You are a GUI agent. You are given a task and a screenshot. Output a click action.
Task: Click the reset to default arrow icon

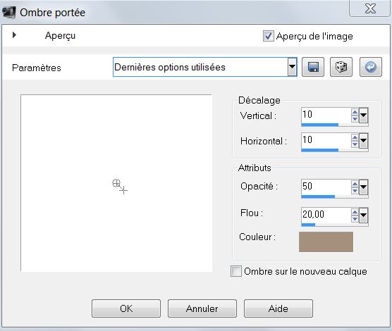371,67
